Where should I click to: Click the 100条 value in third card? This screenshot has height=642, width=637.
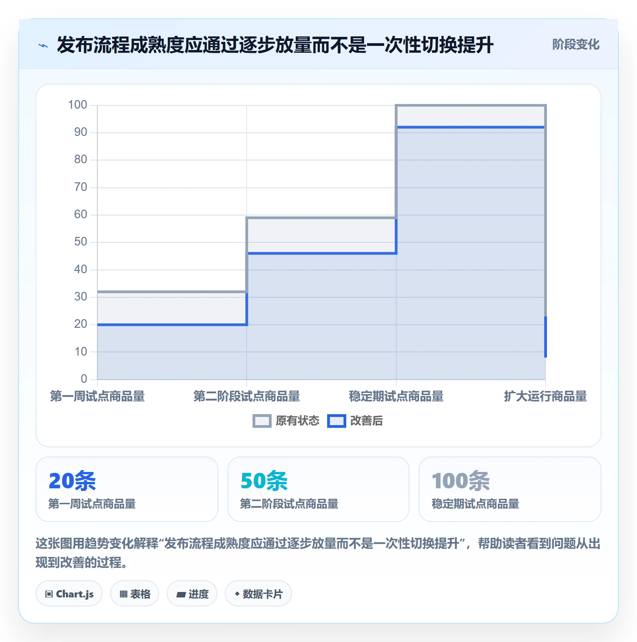click(x=461, y=481)
